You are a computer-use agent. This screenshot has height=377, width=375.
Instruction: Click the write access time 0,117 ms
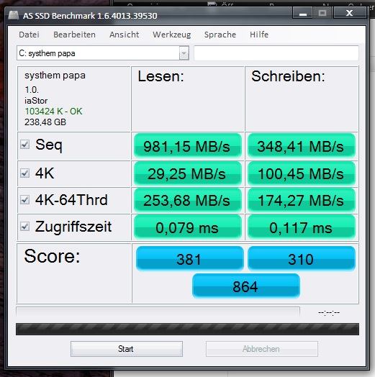click(x=302, y=227)
